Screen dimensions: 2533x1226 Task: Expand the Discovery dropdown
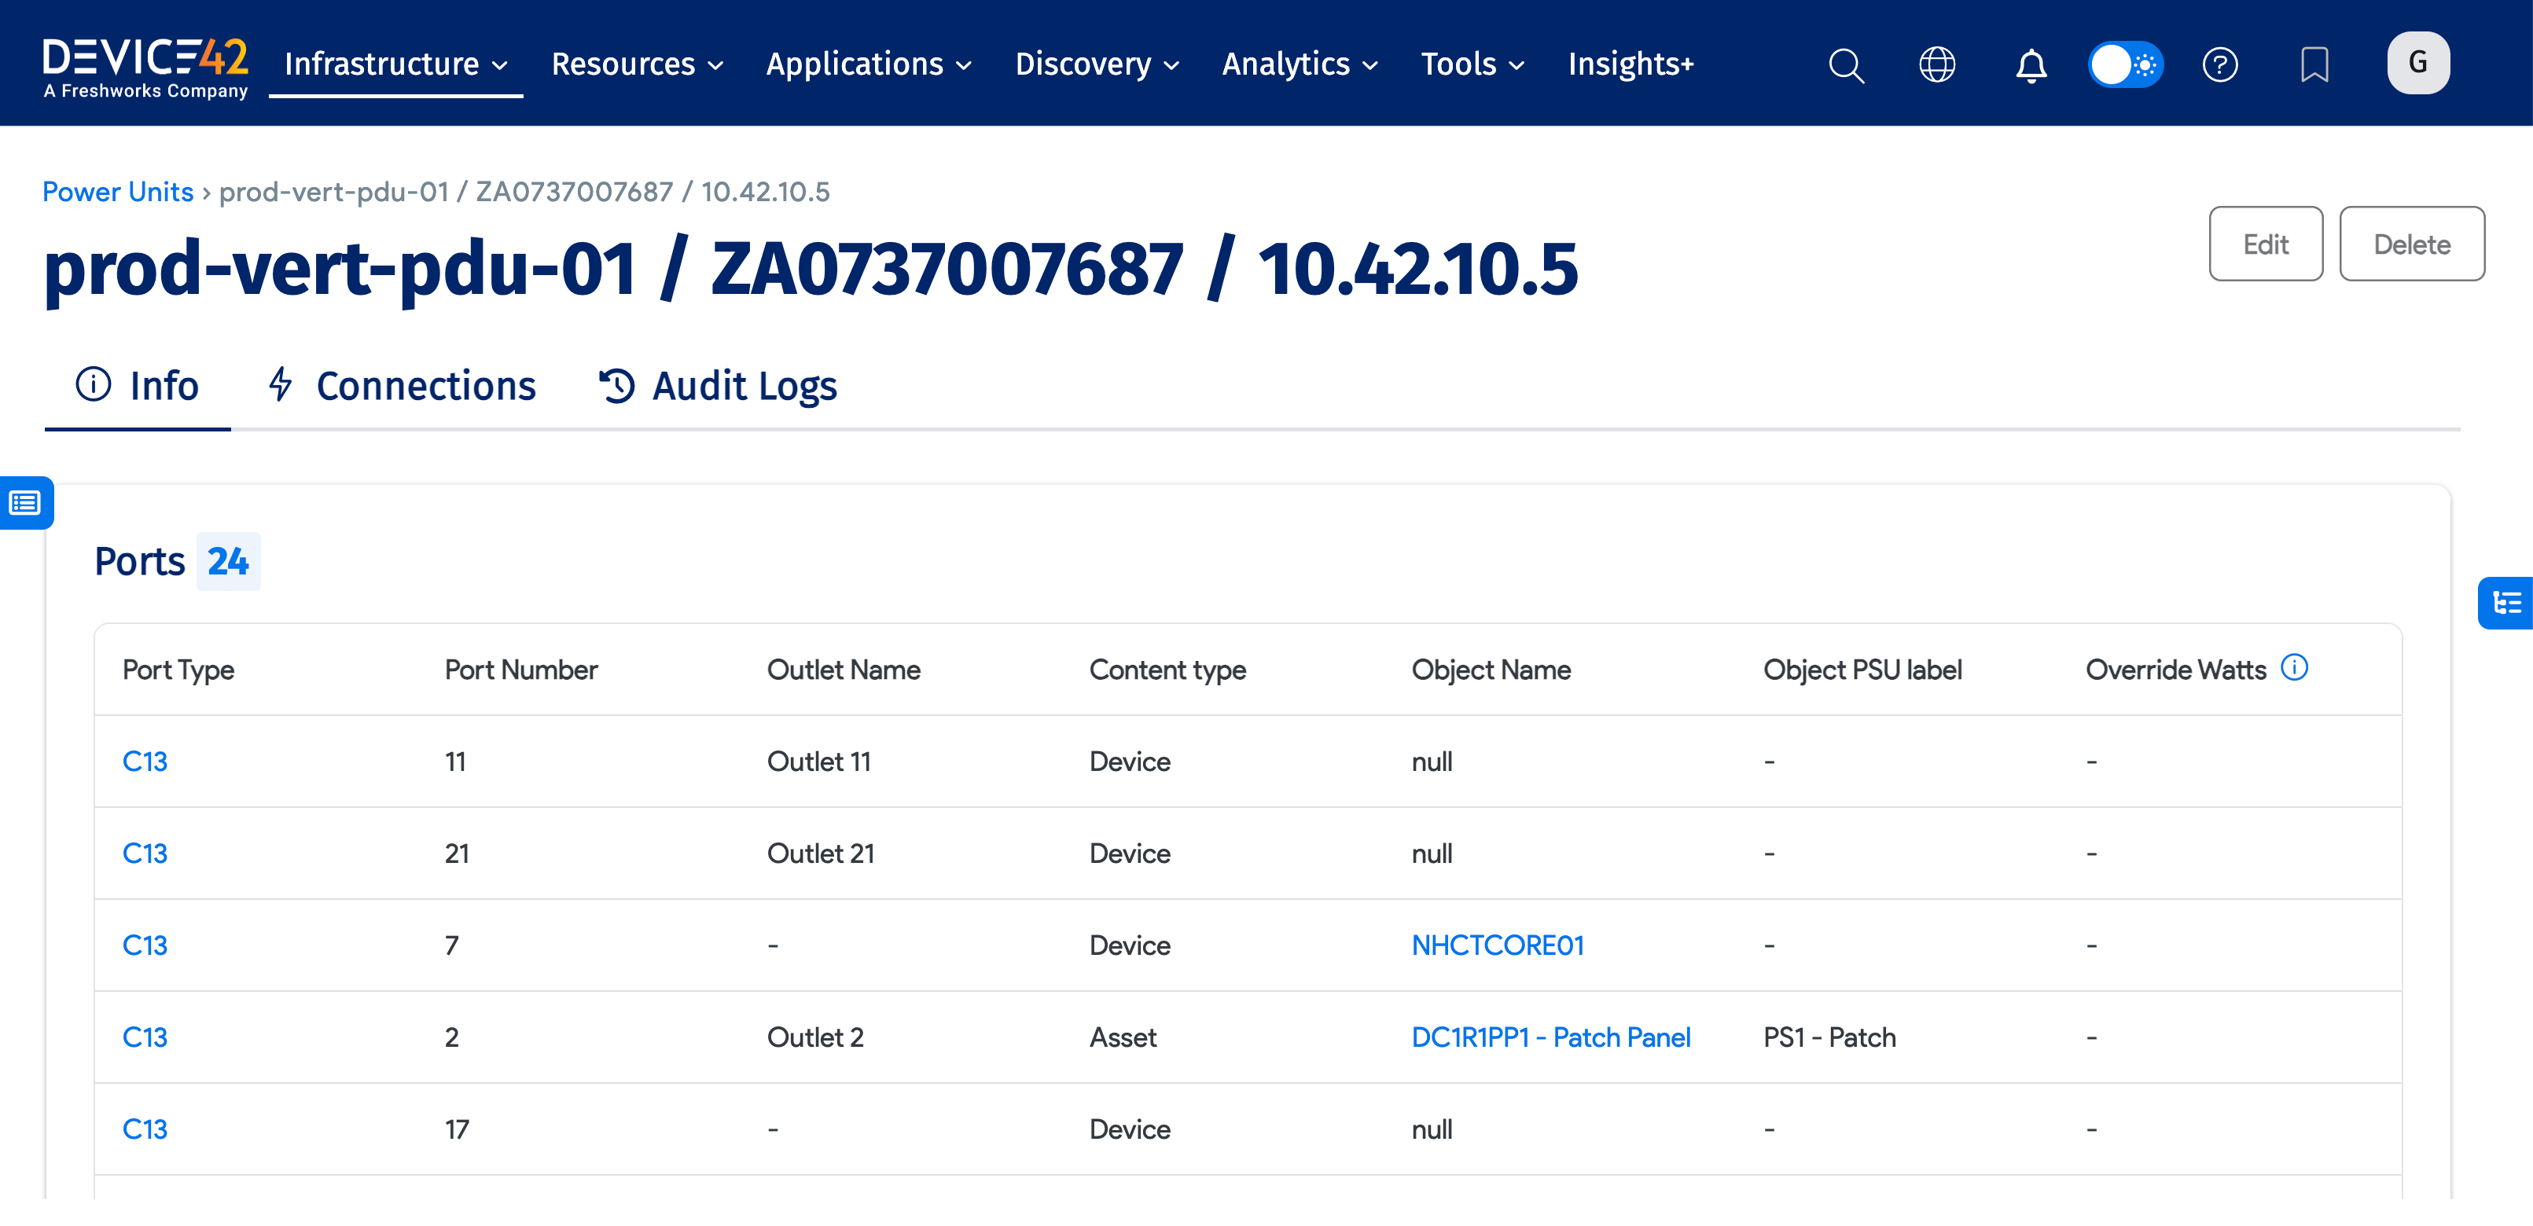[x=1097, y=65]
